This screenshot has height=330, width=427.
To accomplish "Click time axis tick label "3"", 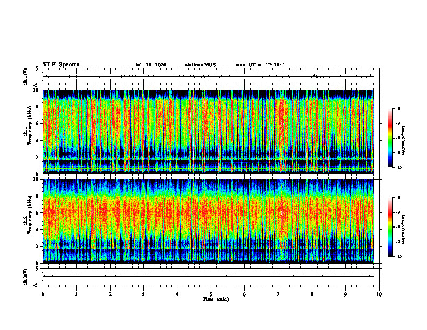I will pyautogui.click(x=143, y=294).
